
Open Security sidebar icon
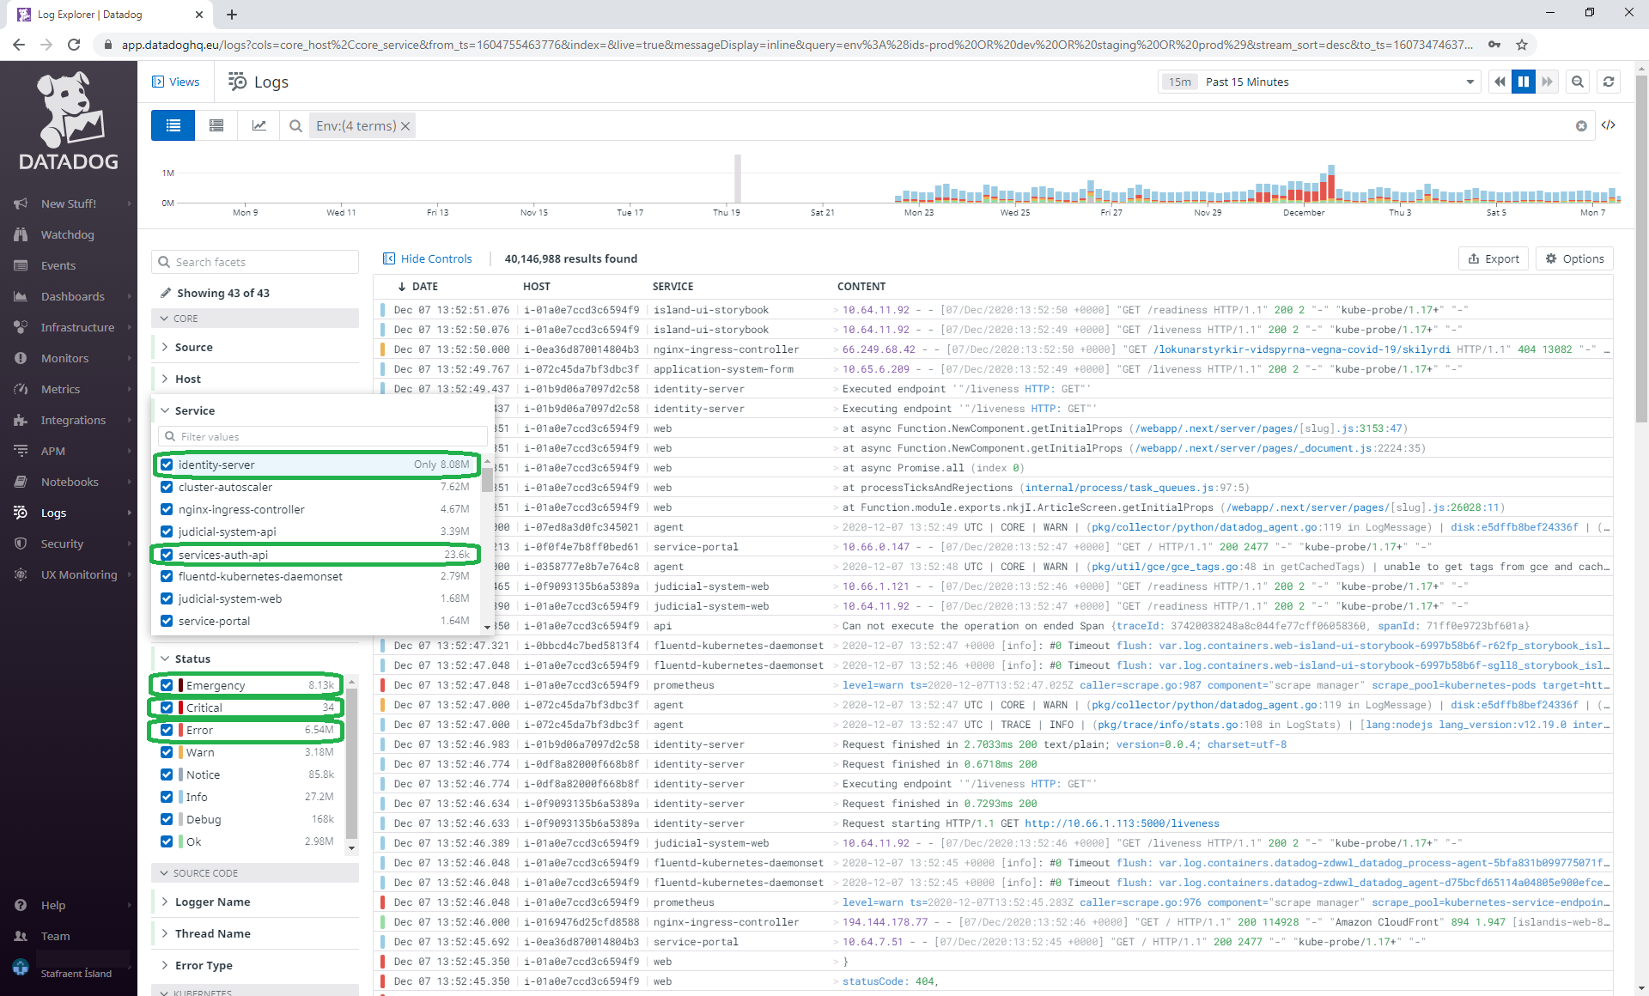pyautogui.click(x=21, y=544)
